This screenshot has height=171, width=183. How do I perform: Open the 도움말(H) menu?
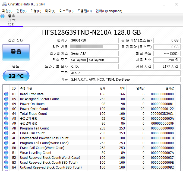click(84, 11)
